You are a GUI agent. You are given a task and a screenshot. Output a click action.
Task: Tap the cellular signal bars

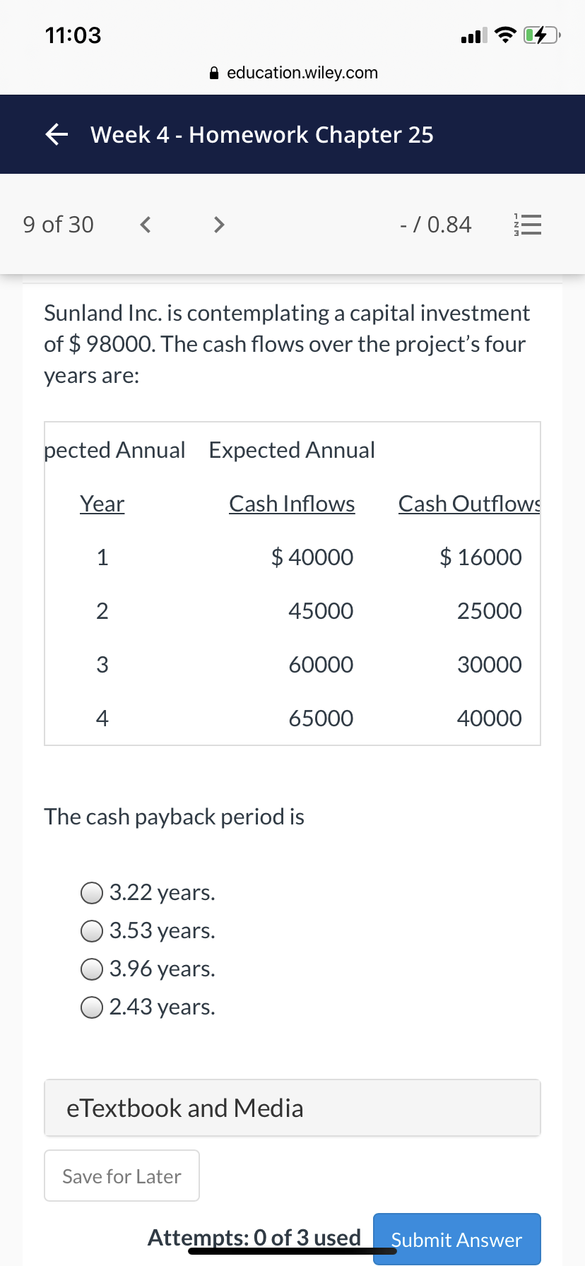tap(473, 35)
